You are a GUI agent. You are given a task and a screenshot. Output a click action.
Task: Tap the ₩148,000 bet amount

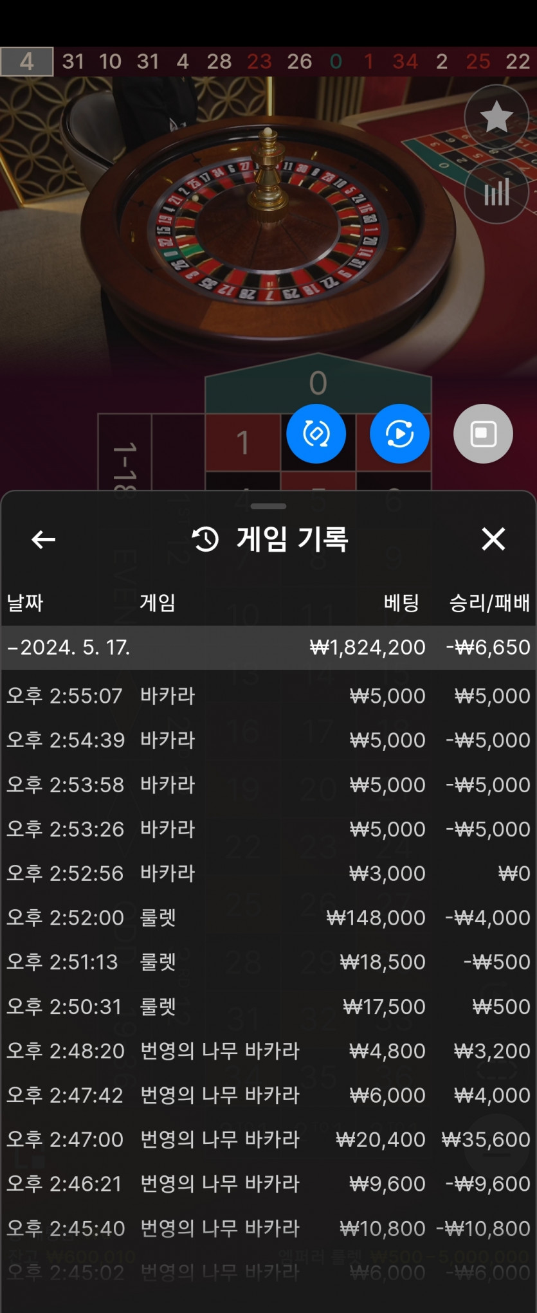pyautogui.click(x=376, y=918)
